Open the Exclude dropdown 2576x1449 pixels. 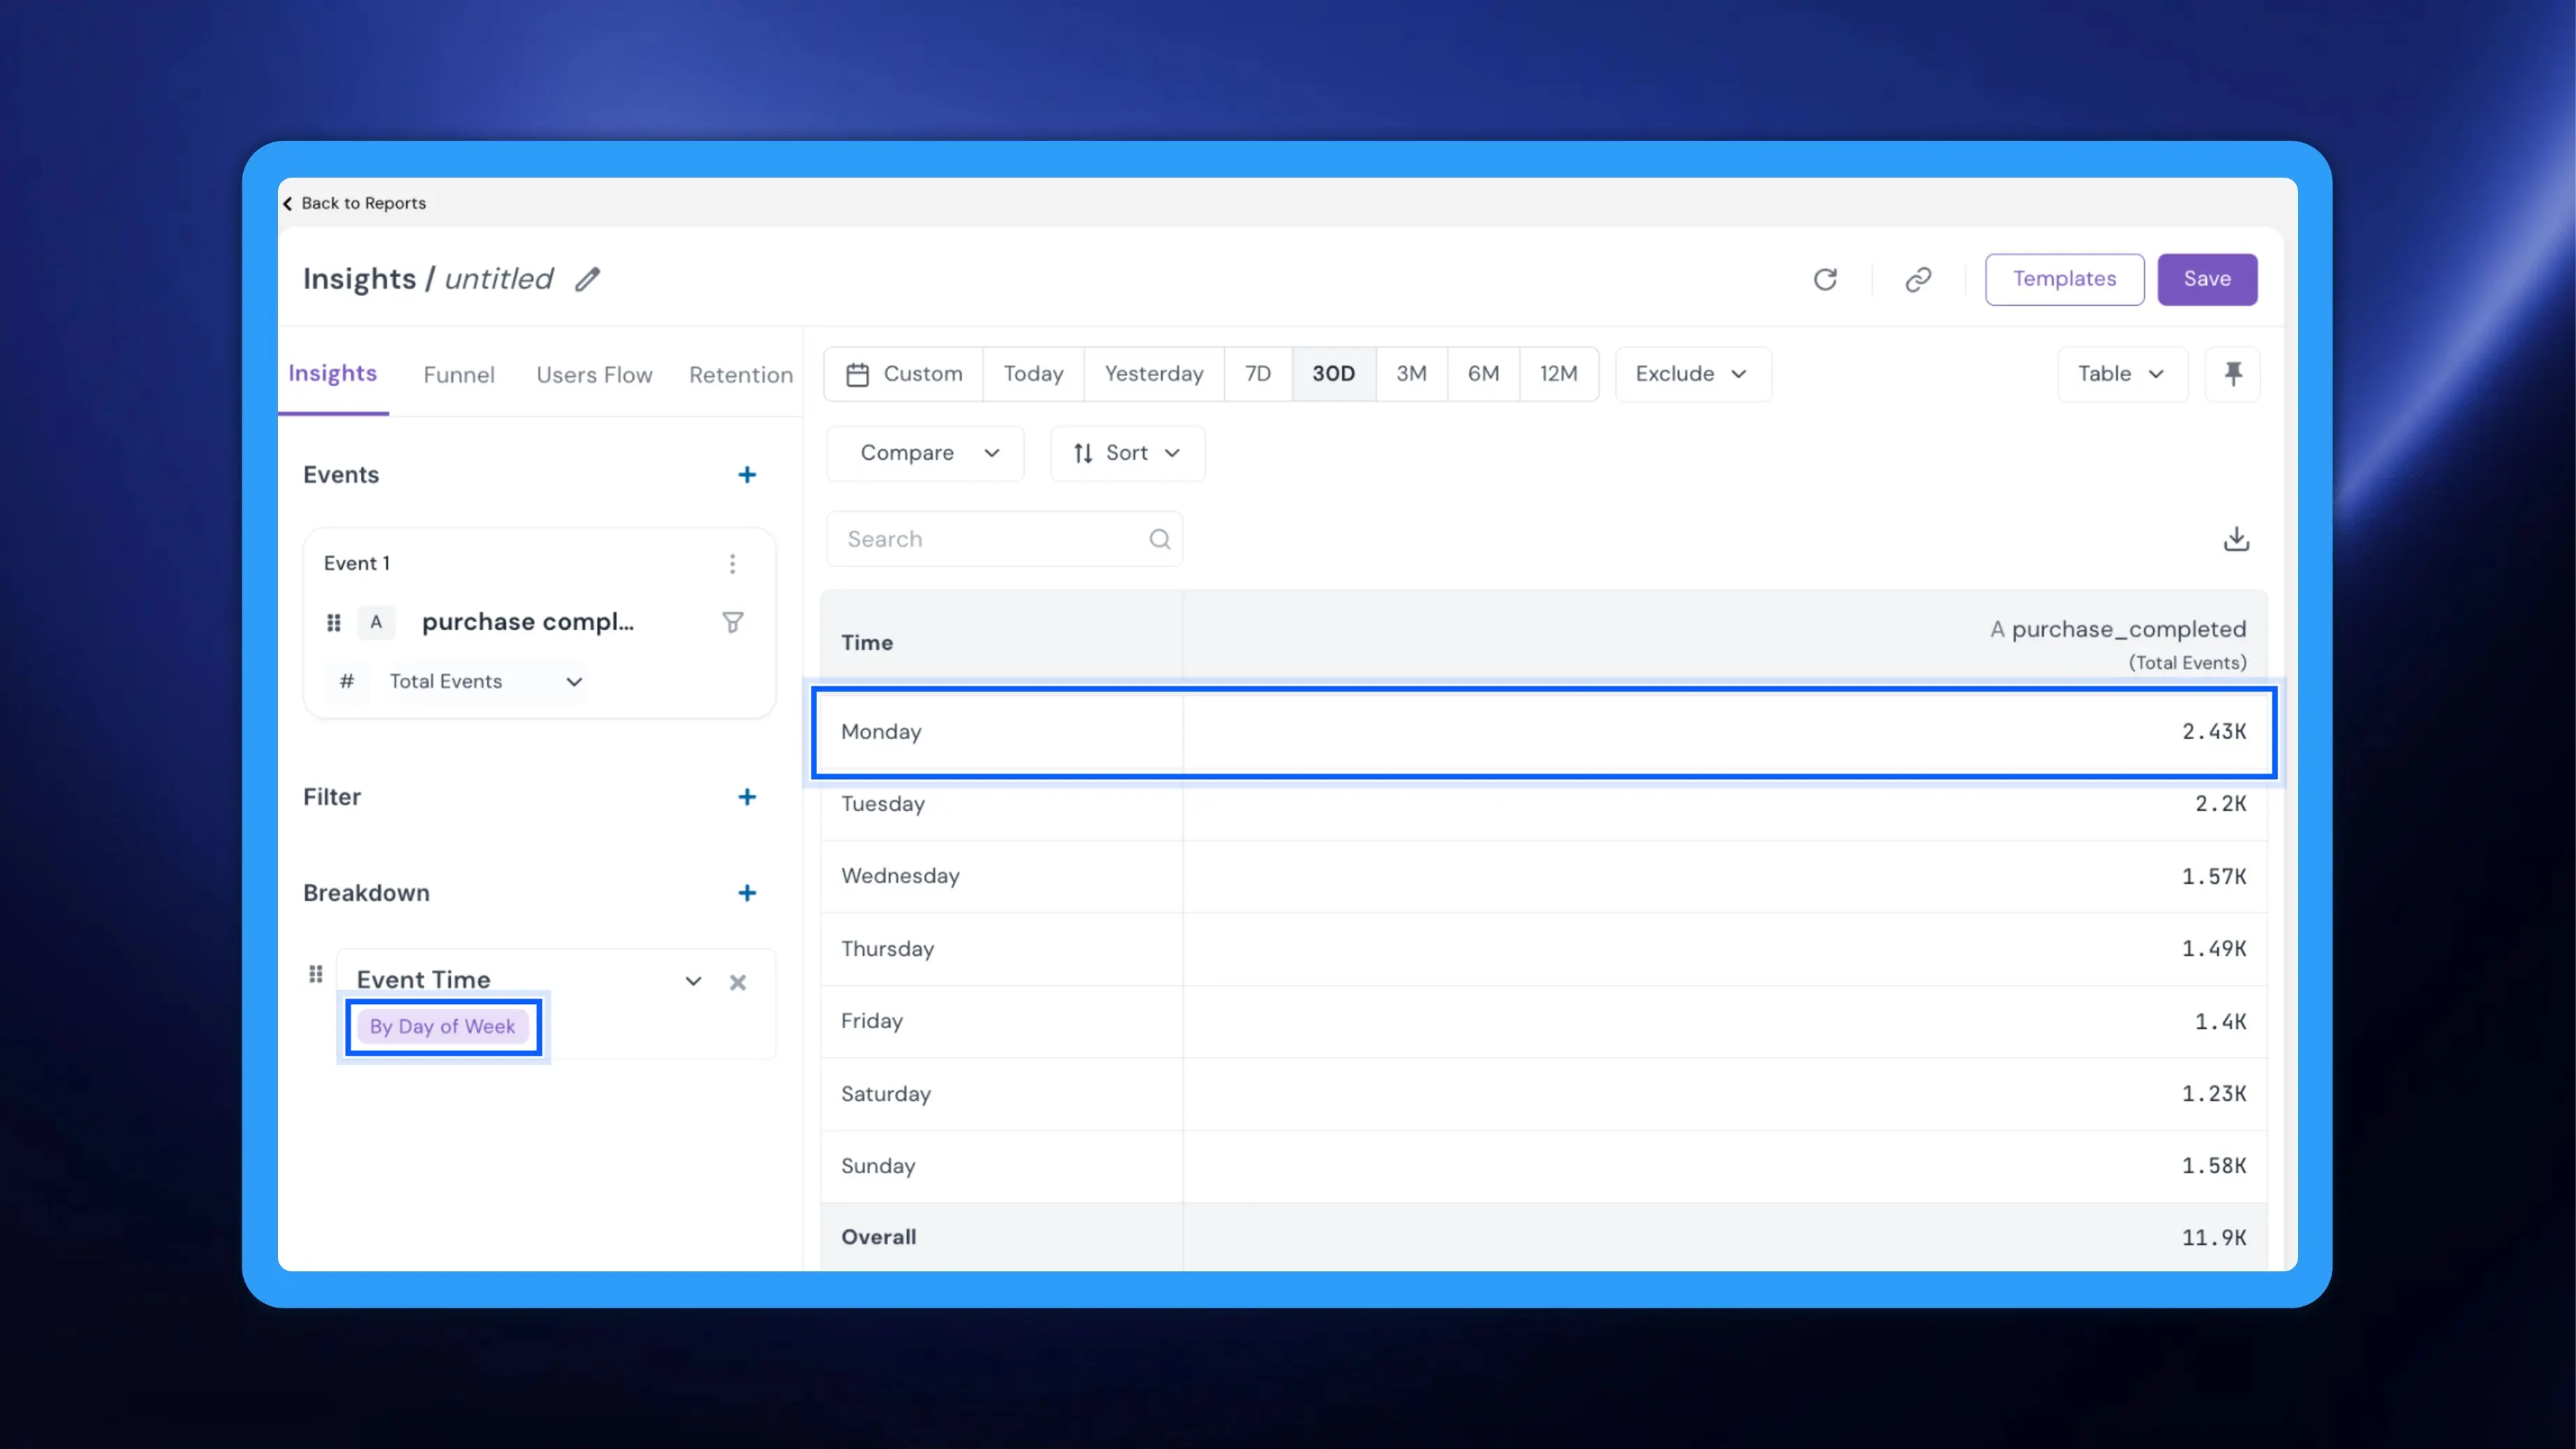(x=1692, y=374)
